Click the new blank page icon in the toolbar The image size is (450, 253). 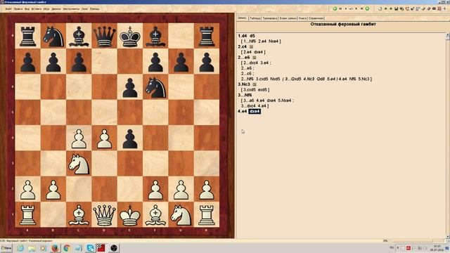point(380,9)
